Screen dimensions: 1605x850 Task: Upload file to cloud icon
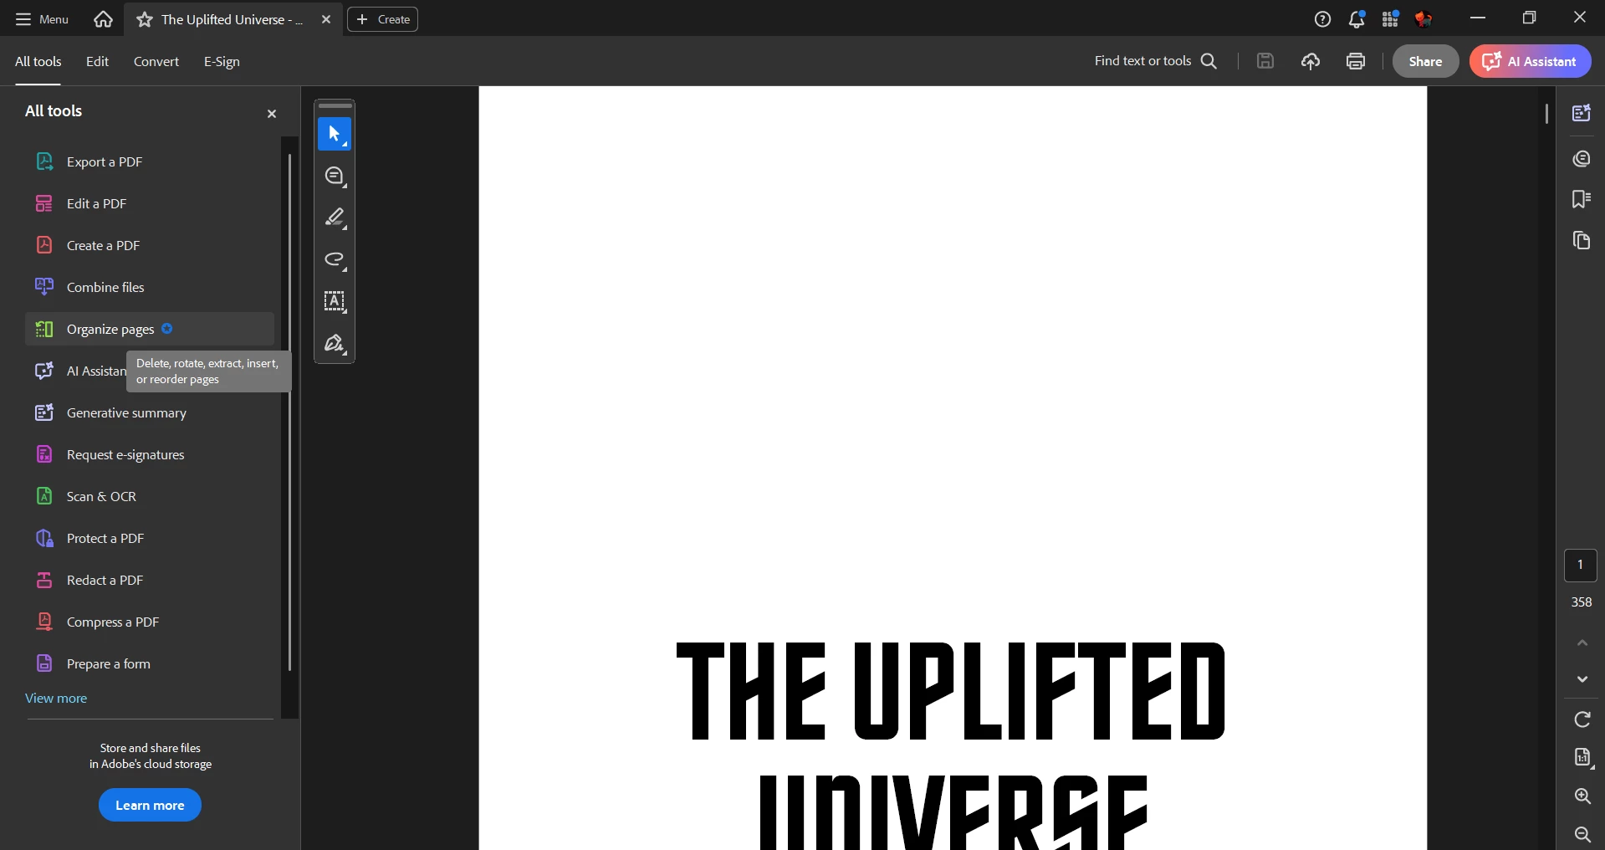1311,61
